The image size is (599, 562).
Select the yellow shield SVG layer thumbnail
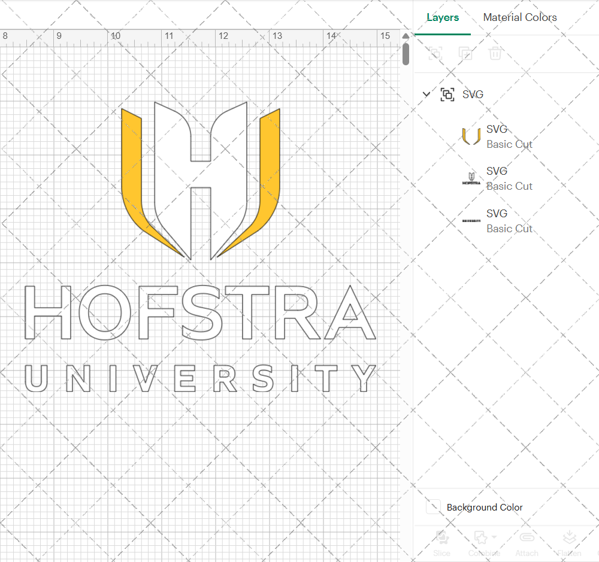471,136
